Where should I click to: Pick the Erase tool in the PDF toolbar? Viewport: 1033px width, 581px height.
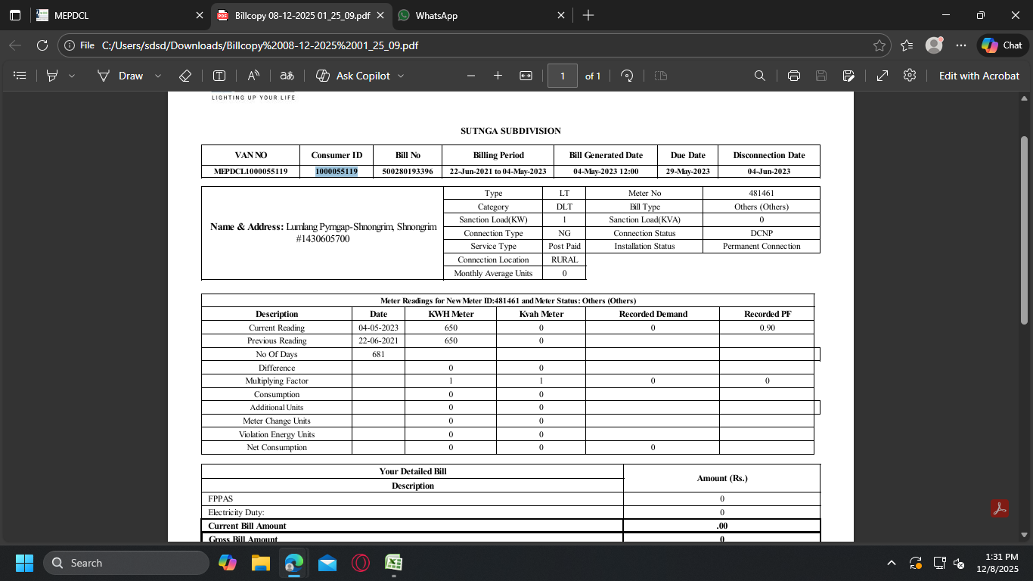click(185, 76)
